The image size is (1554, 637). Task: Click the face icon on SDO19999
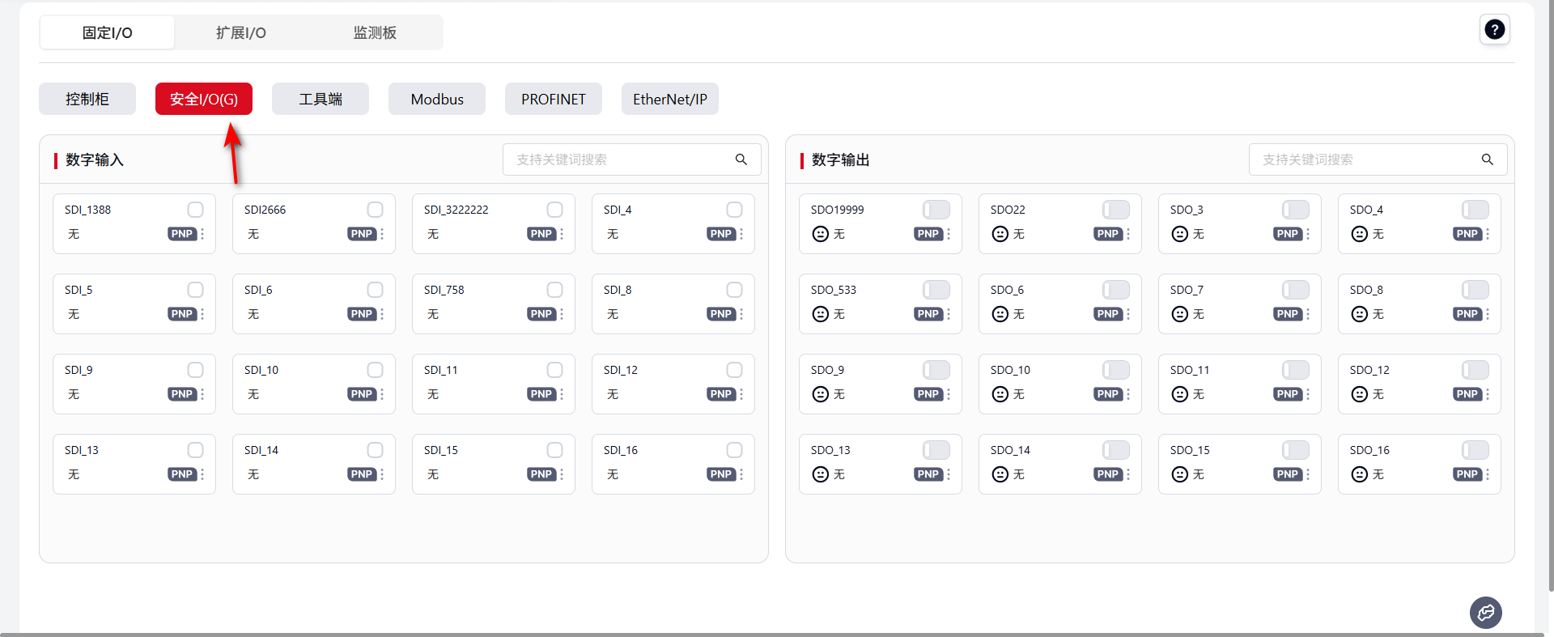[821, 234]
